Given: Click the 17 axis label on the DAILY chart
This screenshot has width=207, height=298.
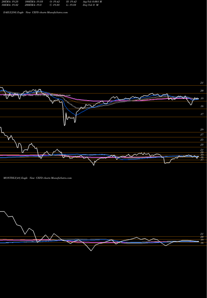Looking at the screenshot, I should click(202, 114).
